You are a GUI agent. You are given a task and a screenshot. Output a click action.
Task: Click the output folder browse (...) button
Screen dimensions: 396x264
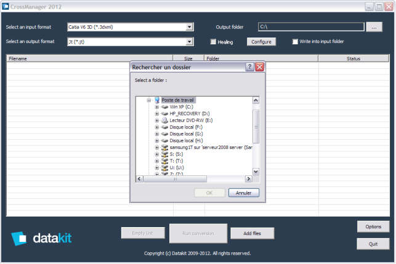point(374,27)
